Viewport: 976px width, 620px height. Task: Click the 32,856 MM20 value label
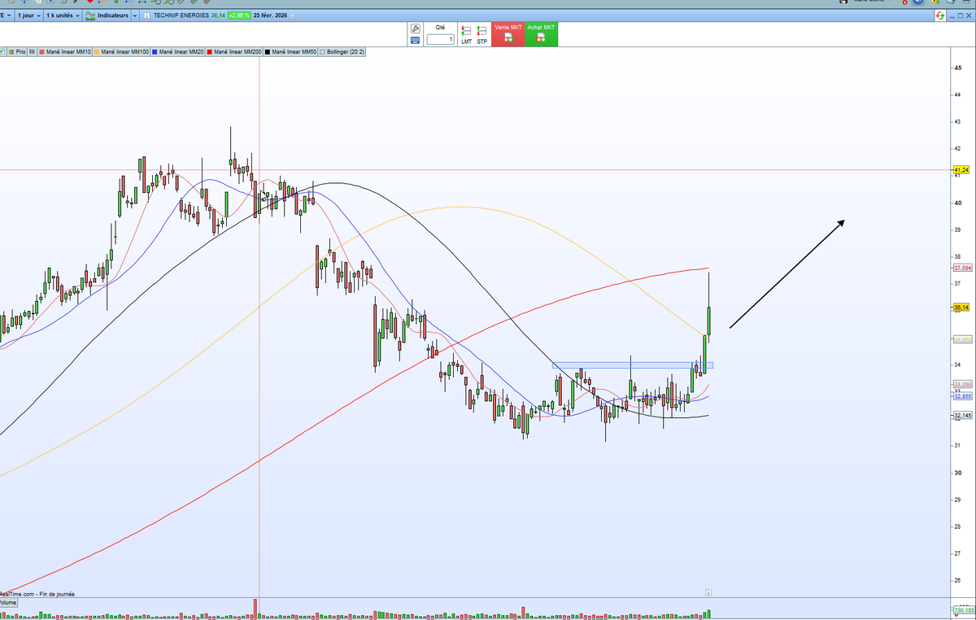pyautogui.click(x=961, y=396)
